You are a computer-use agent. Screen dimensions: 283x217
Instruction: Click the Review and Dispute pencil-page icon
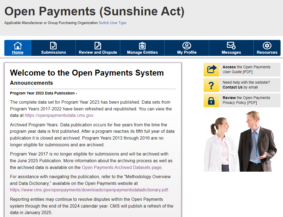click(x=98, y=46)
